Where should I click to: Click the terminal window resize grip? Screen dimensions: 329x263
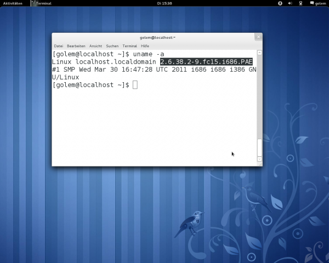point(260,164)
